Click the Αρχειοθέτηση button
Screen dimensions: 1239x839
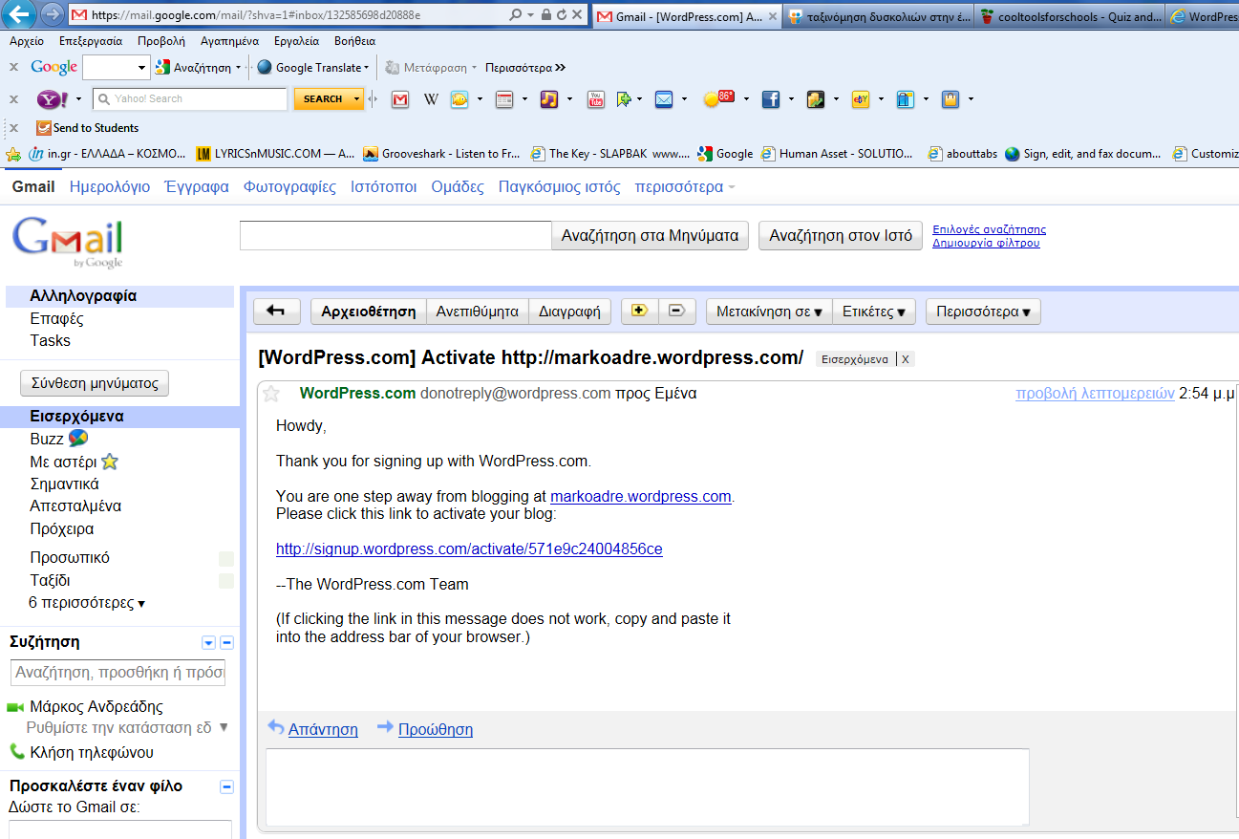click(368, 312)
